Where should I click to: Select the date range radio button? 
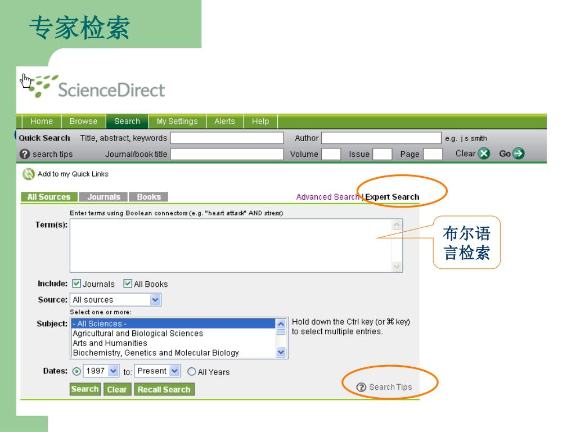(x=76, y=371)
